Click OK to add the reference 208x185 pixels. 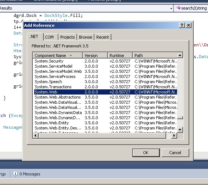[146, 153]
